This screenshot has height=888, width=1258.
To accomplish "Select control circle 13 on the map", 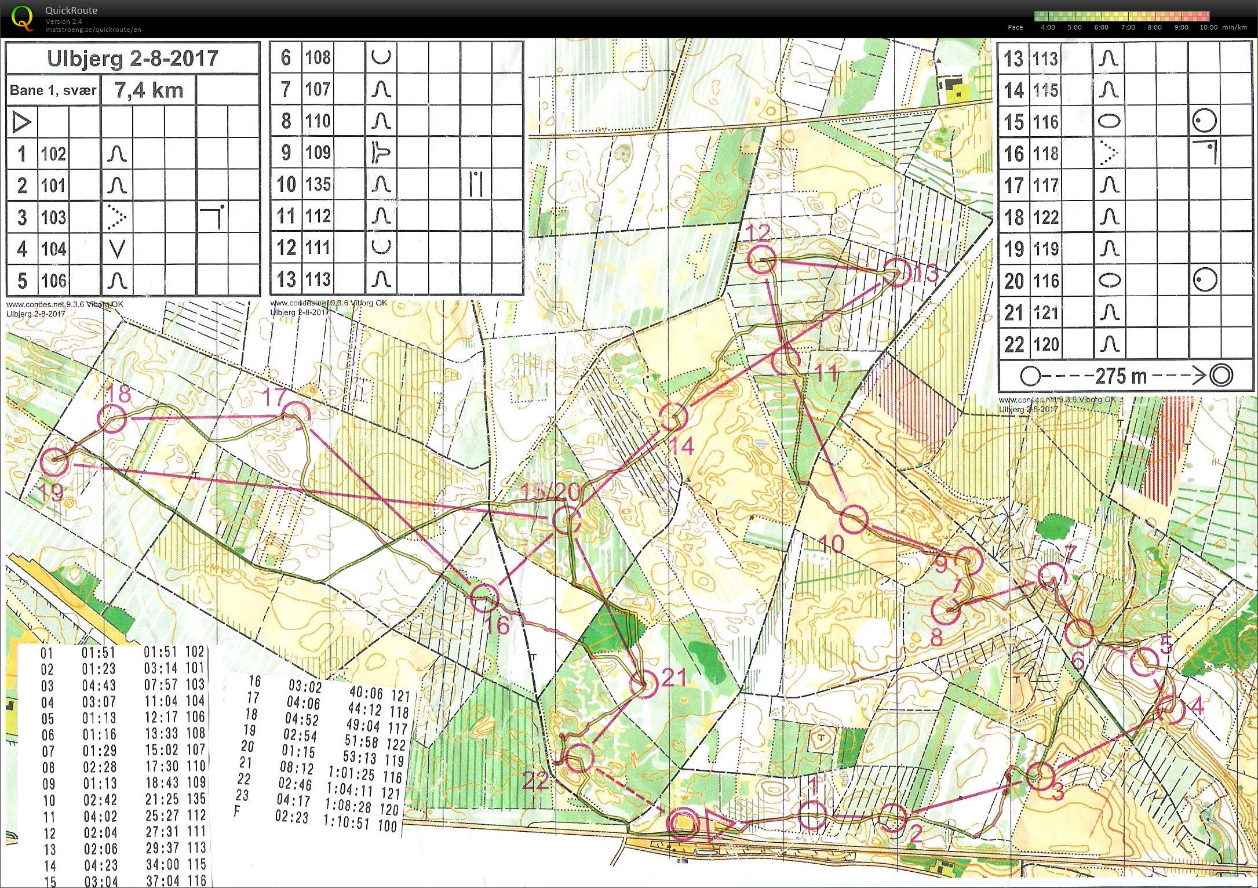I will click(x=898, y=272).
